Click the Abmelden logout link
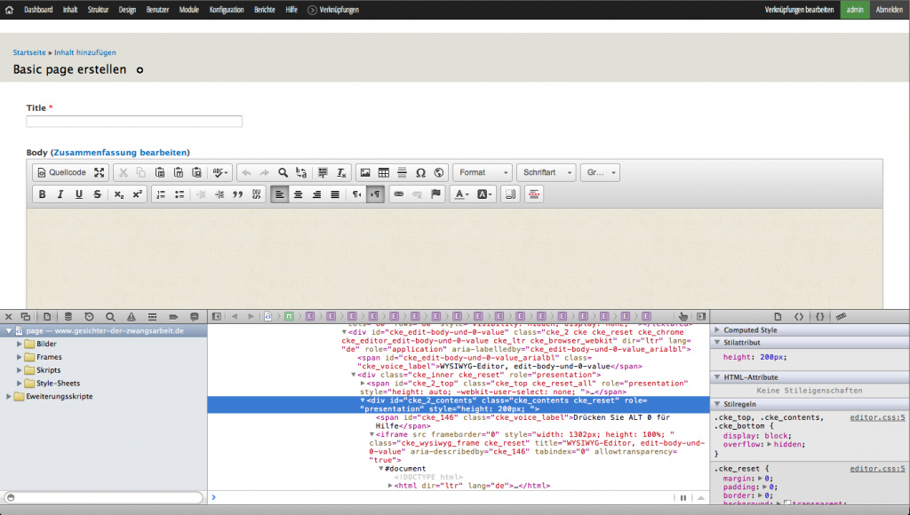910x515 pixels. pos(889,9)
